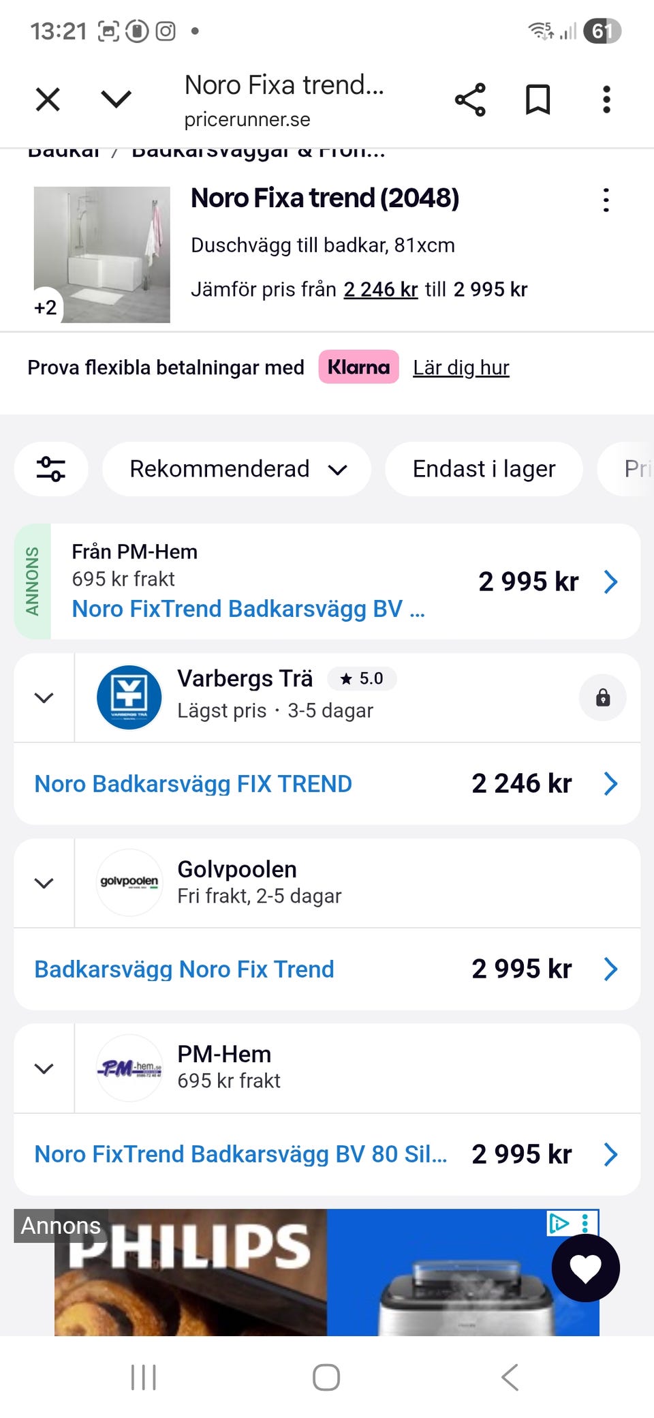Tap the share icon in the top bar
The image size is (654, 1418).
click(470, 100)
